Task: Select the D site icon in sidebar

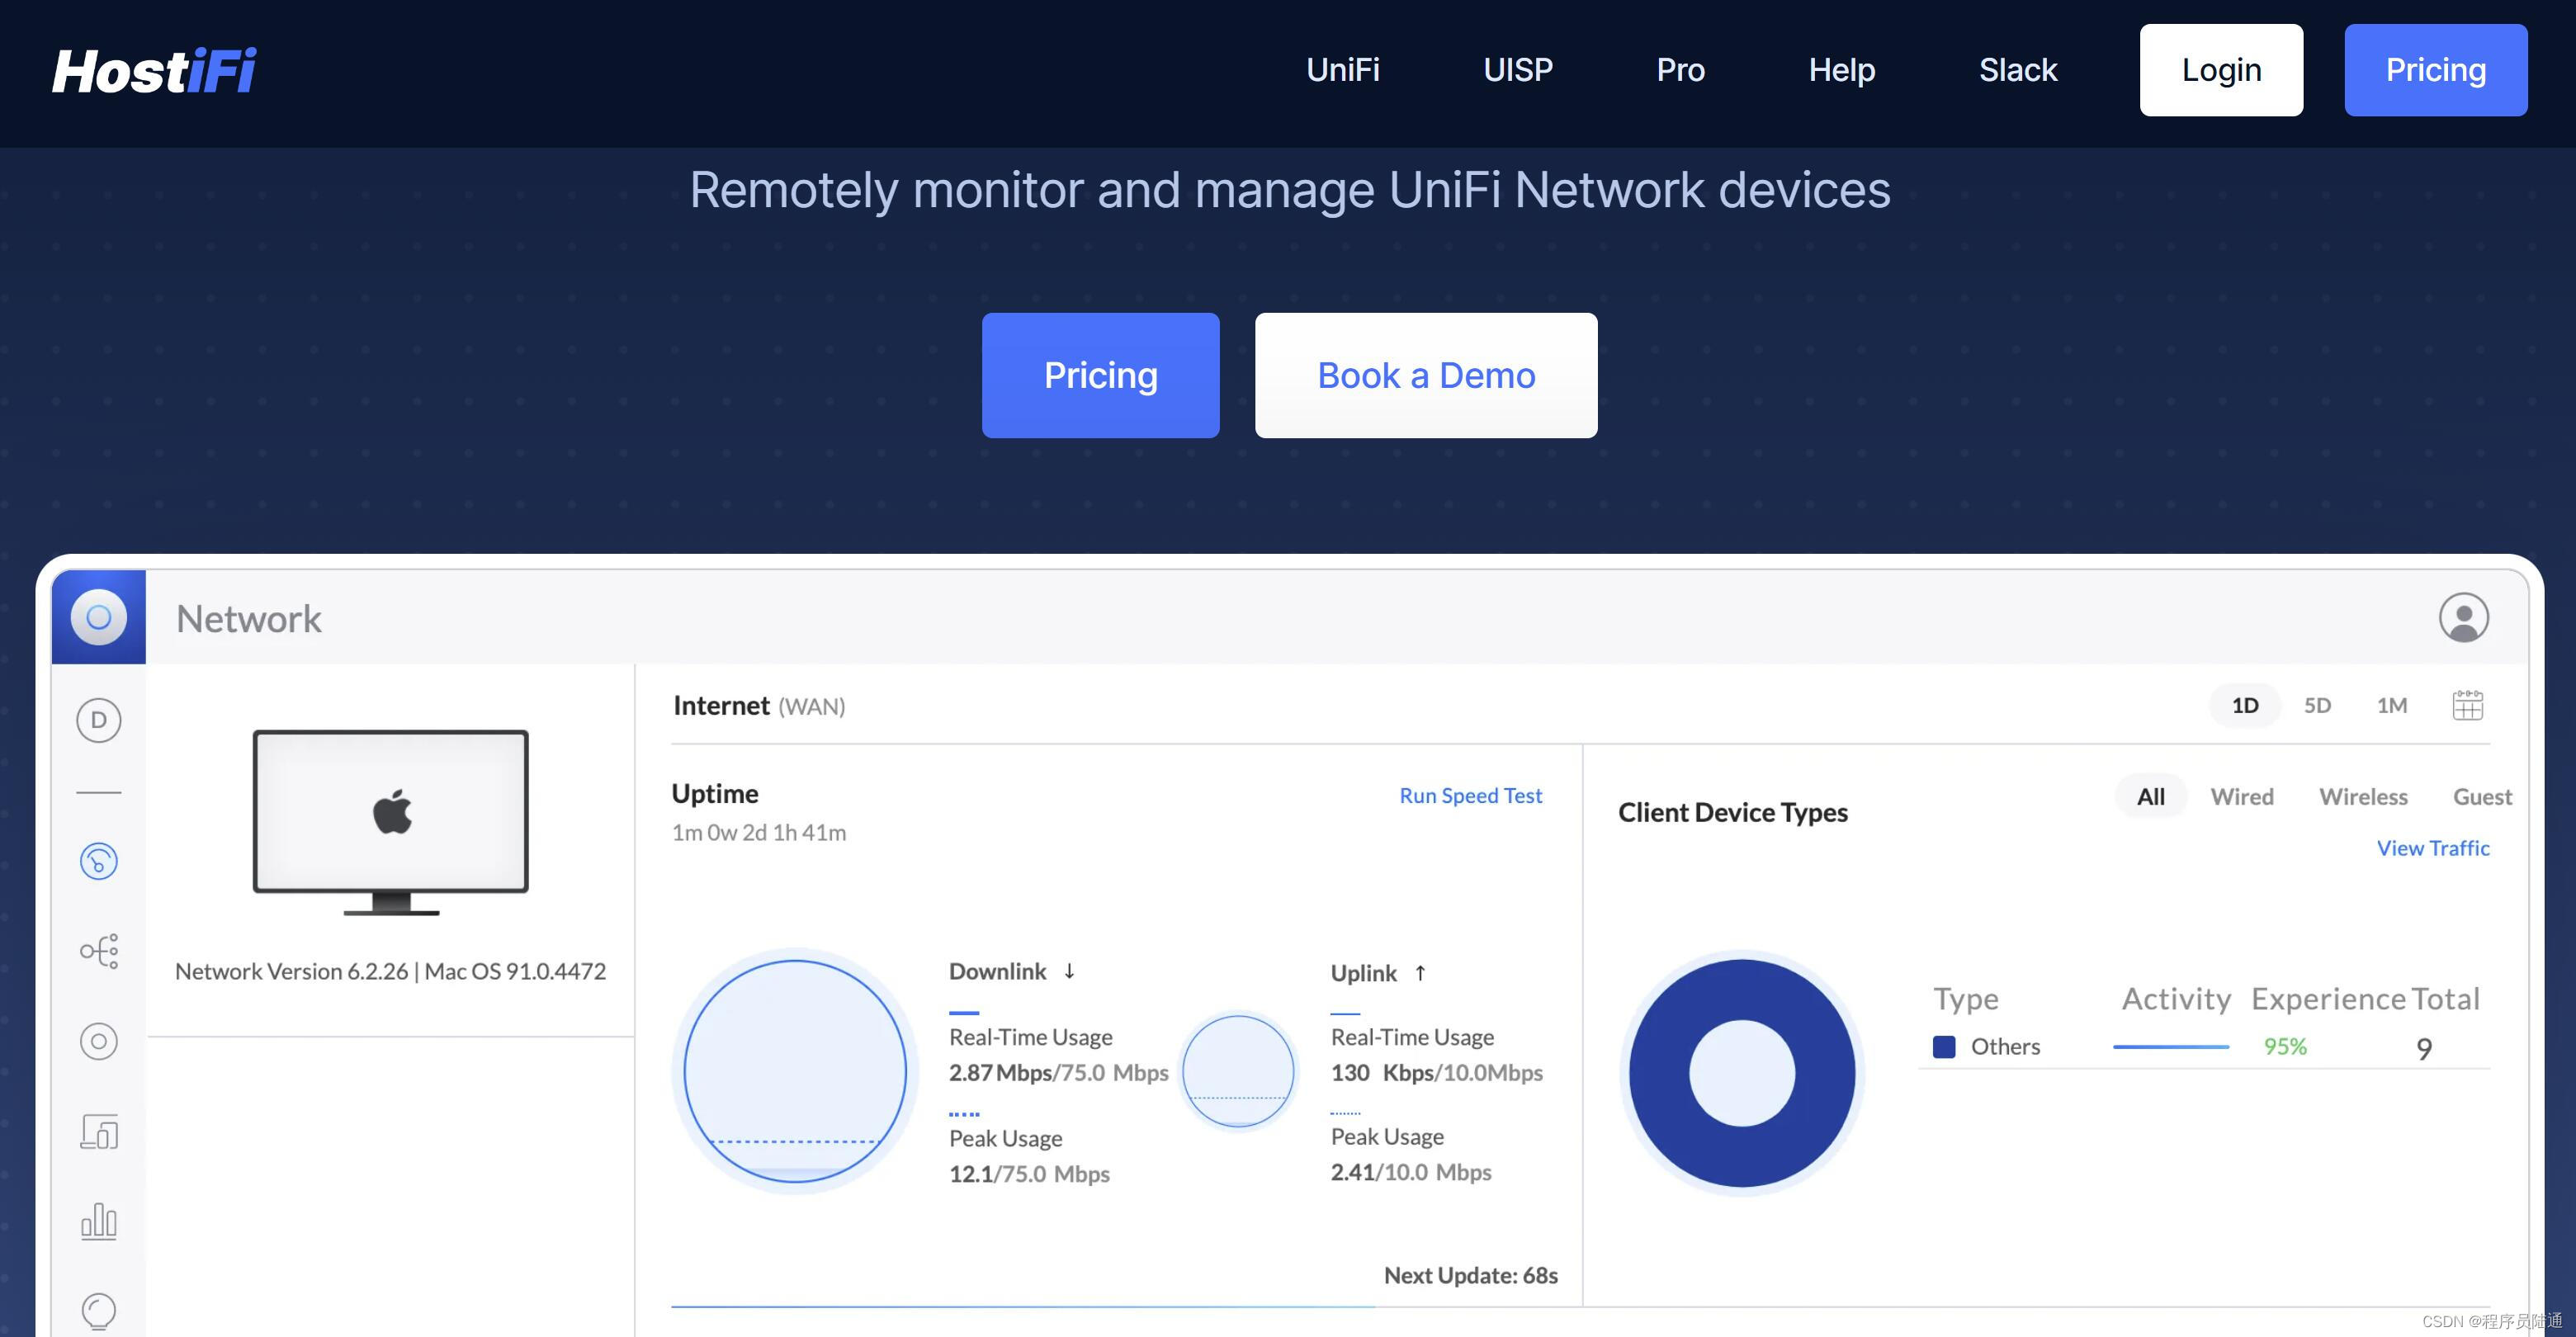Action: point(98,720)
